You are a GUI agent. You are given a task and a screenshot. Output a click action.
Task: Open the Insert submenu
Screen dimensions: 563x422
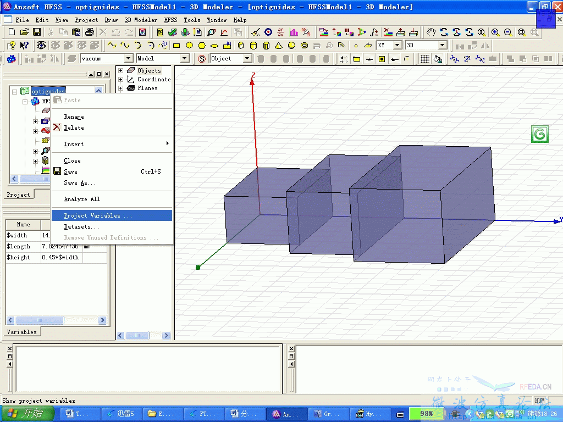click(112, 144)
